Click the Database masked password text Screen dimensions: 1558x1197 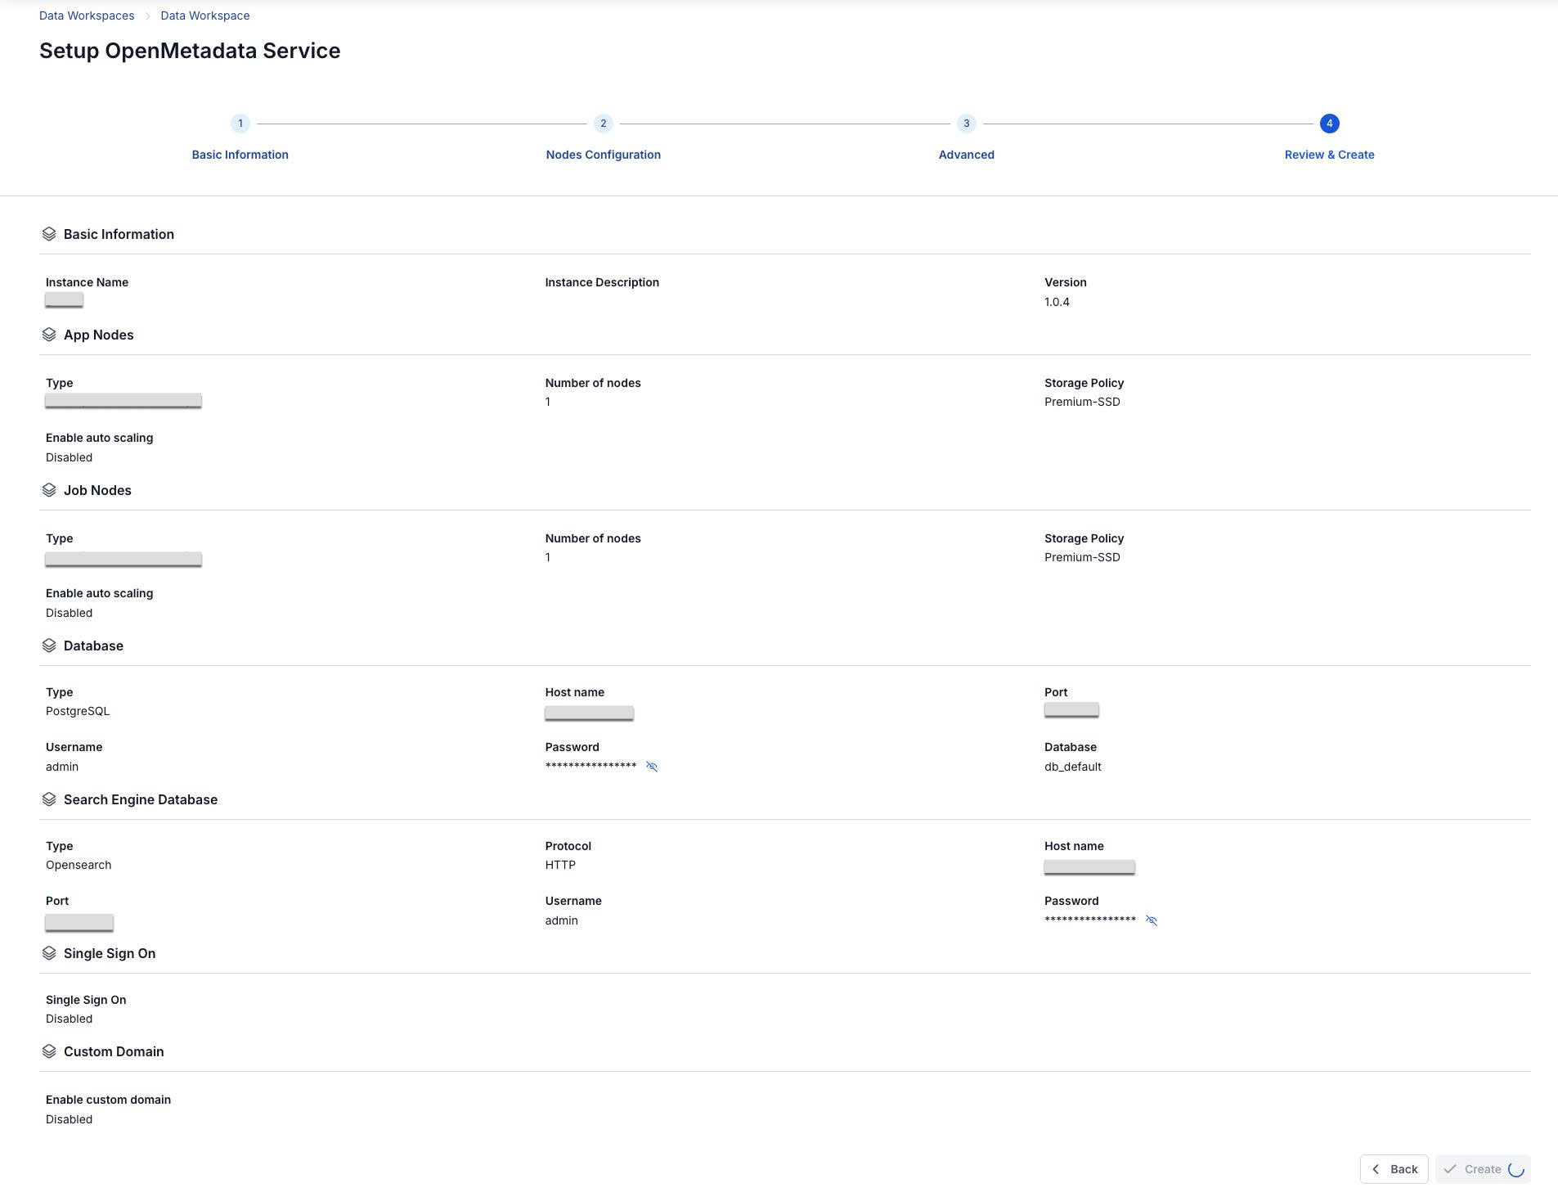pyautogui.click(x=590, y=766)
